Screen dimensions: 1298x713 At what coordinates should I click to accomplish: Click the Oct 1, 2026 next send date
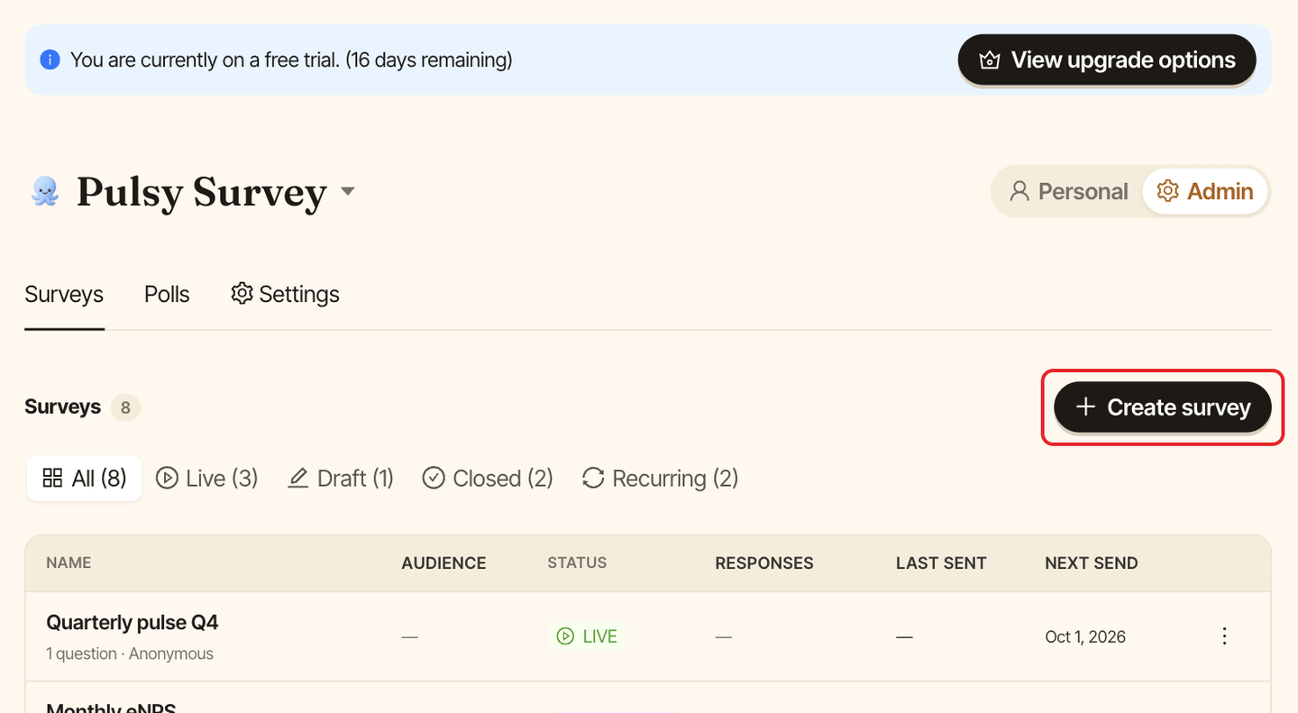pyautogui.click(x=1085, y=636)
